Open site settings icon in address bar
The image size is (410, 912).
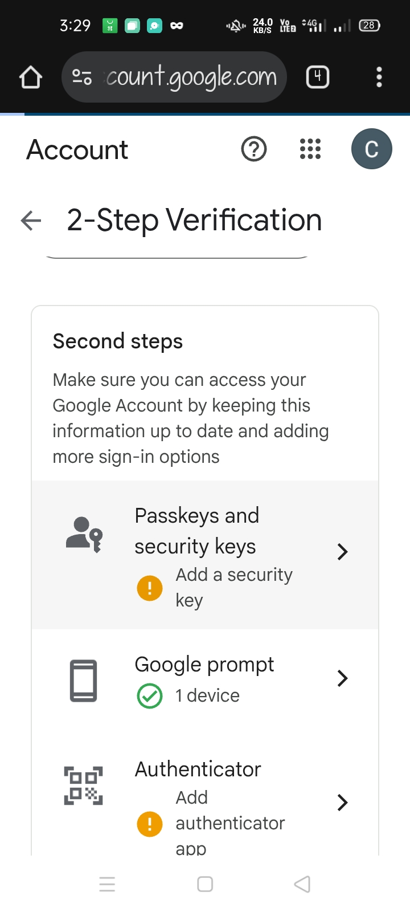82,77
